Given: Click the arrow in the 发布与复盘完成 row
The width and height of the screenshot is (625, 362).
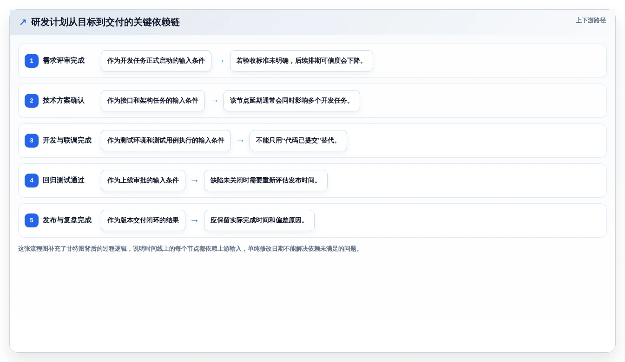Looking at the screenshot, I should pyautogui.click(x=195, y=220).
